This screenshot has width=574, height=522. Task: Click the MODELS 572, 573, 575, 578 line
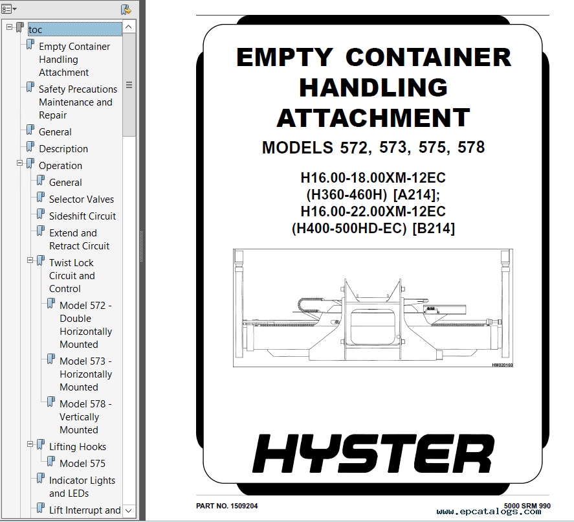coord(373,147)
